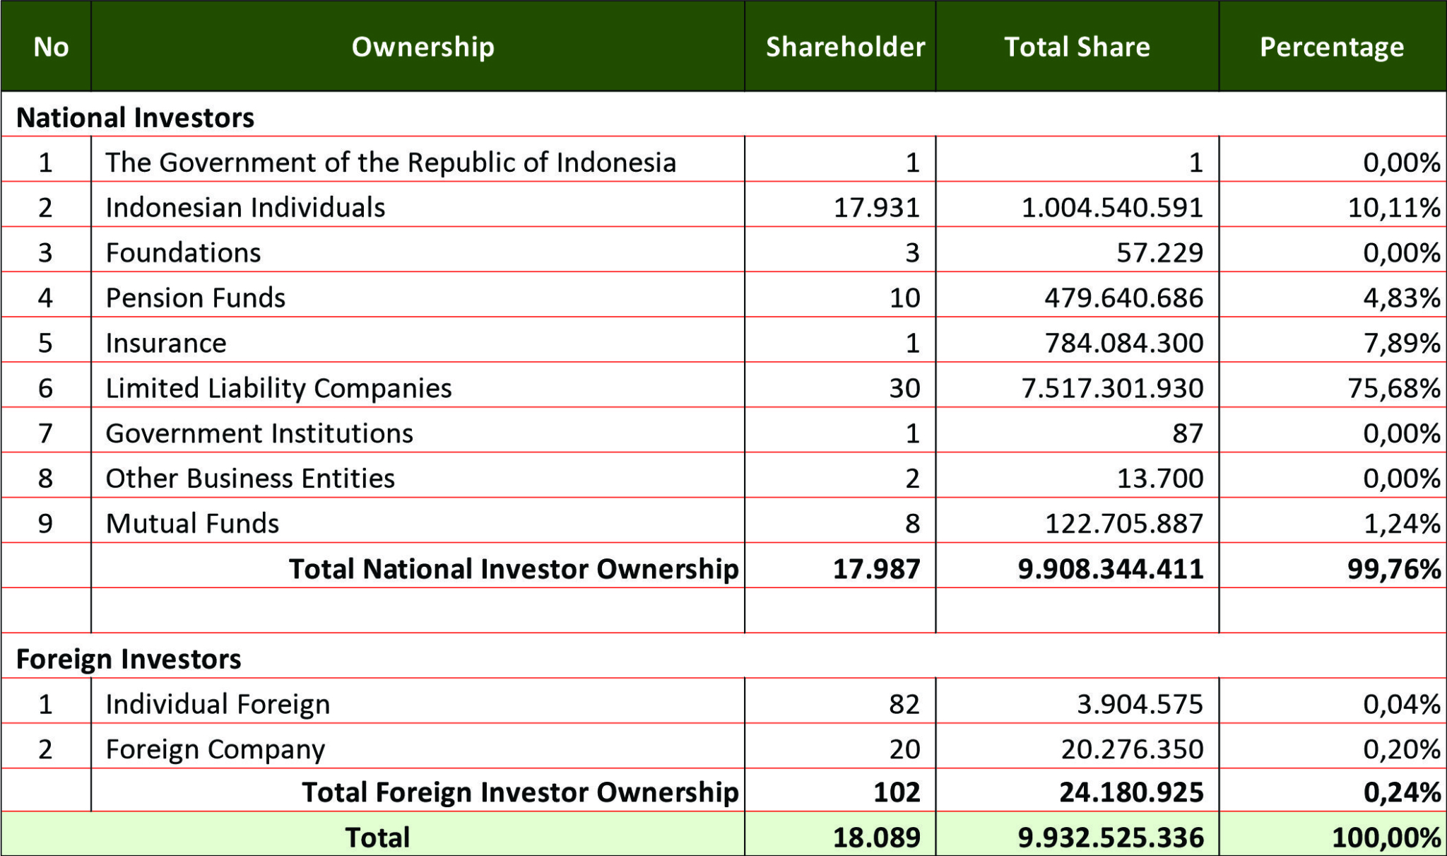The image size is (1447, 856).
Task: Select the Shareholder column header
Action: (845, 47)
